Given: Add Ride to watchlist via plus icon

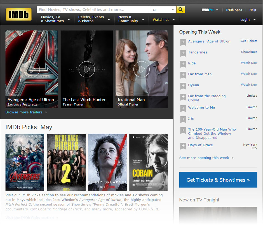Looking at the screenshot, I should (183, 64).
